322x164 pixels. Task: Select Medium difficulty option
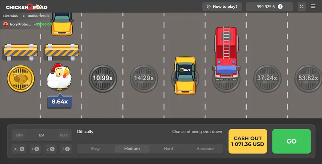pyautogui.click(x=132, y=149)
